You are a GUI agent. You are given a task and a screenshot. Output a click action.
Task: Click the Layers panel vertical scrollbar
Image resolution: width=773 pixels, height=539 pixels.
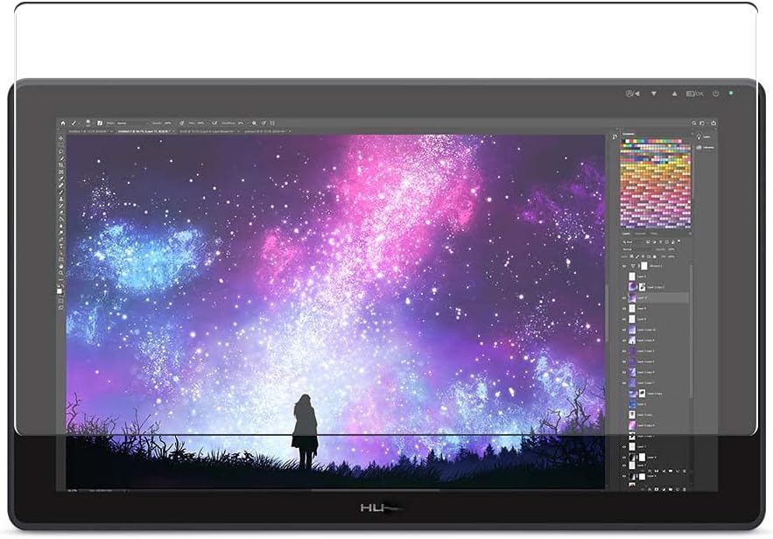(692, 330)
